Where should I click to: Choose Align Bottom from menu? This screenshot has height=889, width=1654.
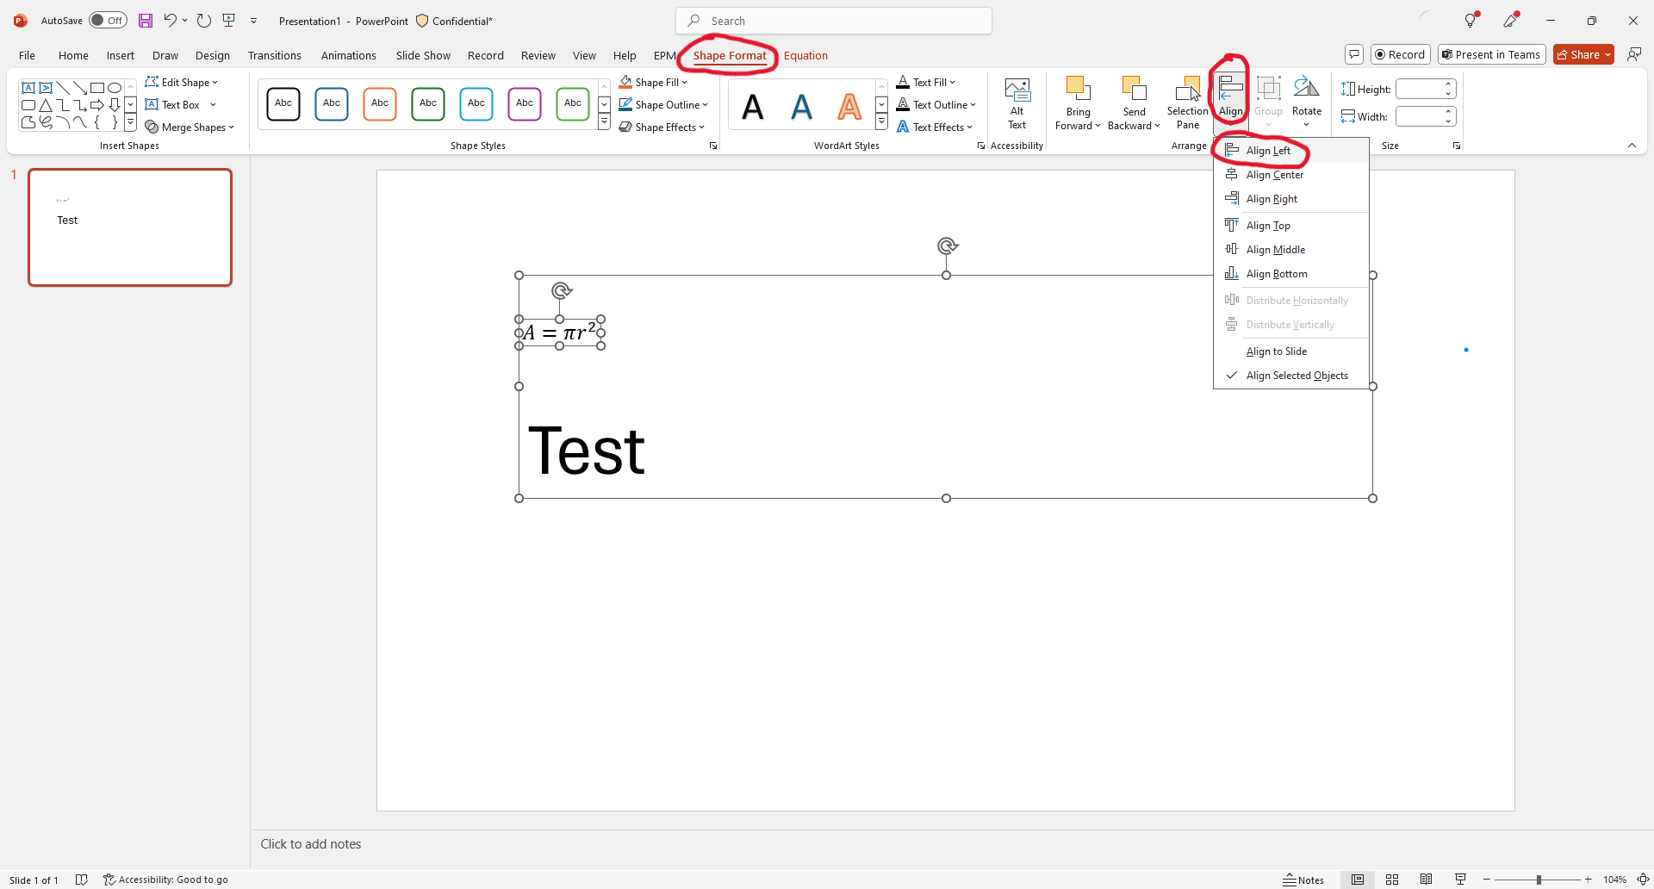pyautogui.click(x=1290, y=274)
